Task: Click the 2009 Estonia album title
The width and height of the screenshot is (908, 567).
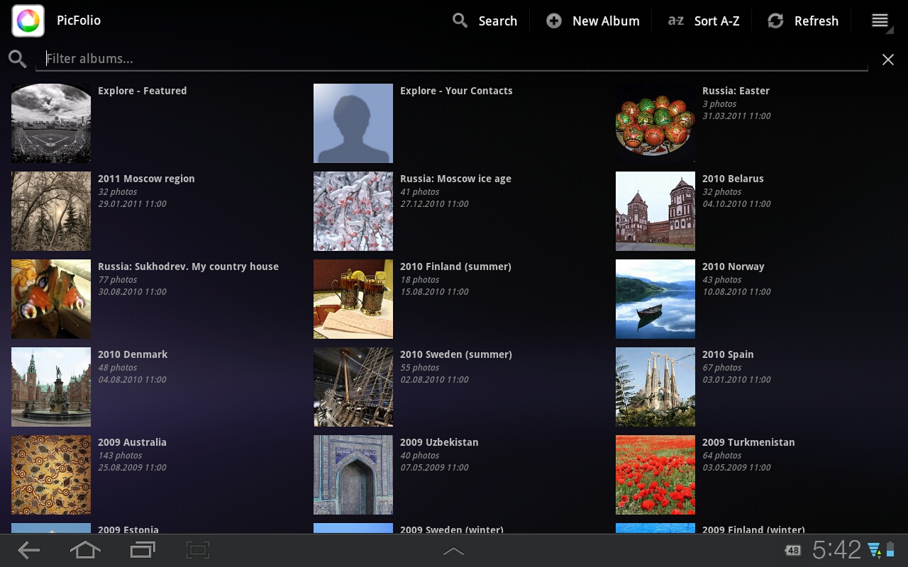Action: pyautogui.click(x=128, y=529)
